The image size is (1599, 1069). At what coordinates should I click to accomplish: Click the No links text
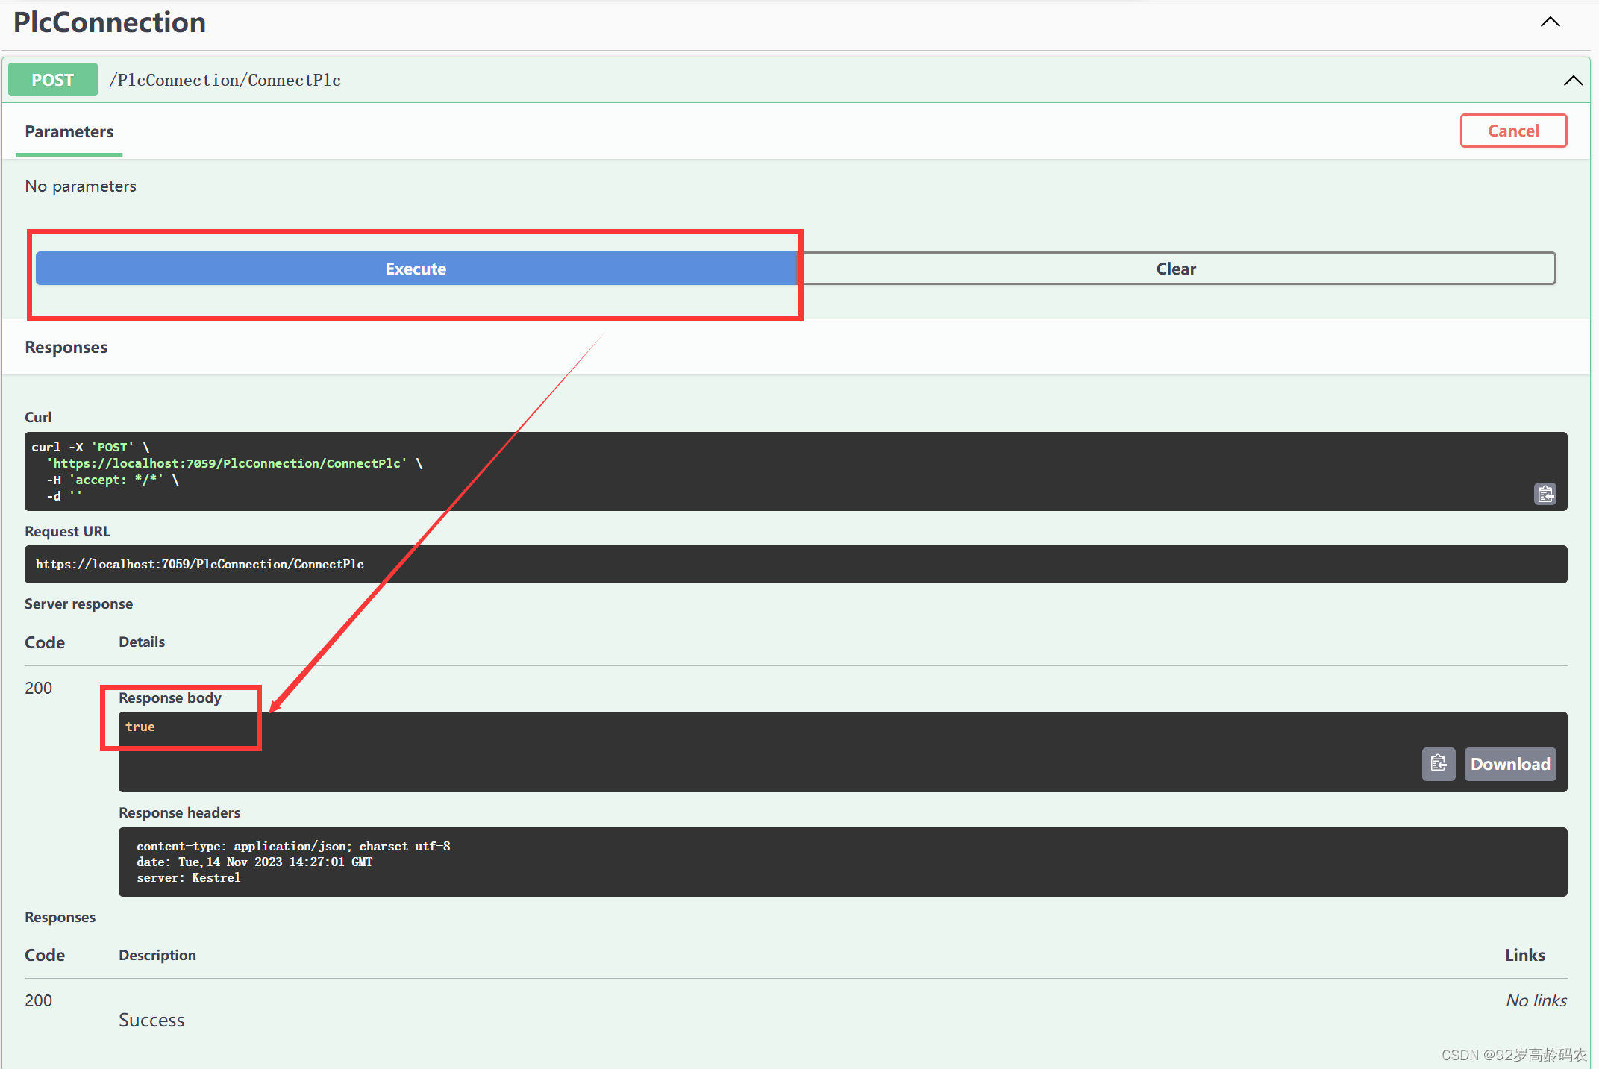coord(1536,1000)
